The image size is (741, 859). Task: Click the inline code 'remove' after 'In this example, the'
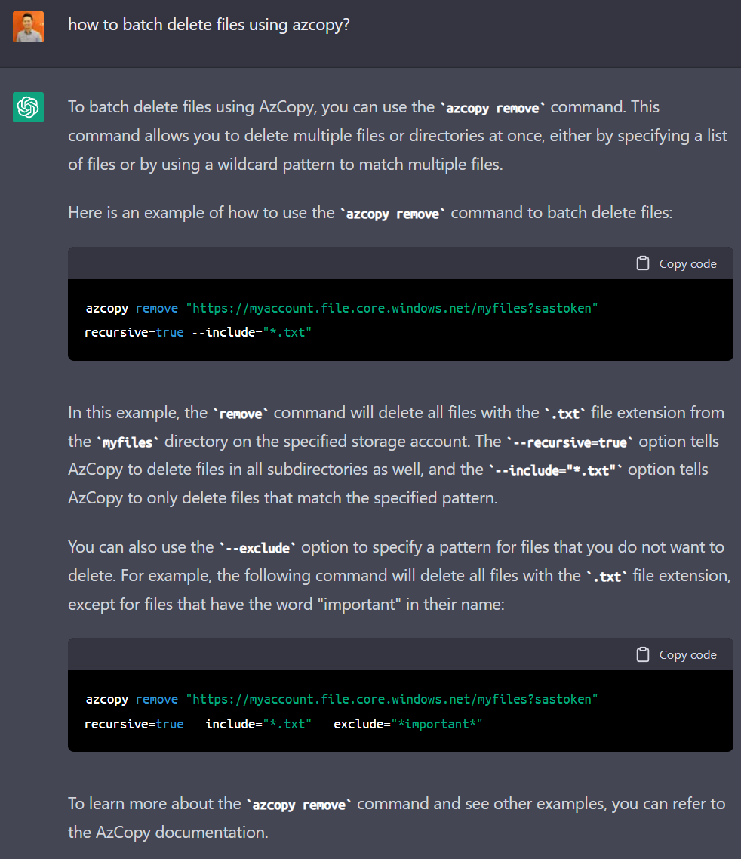tap(241, 414)
